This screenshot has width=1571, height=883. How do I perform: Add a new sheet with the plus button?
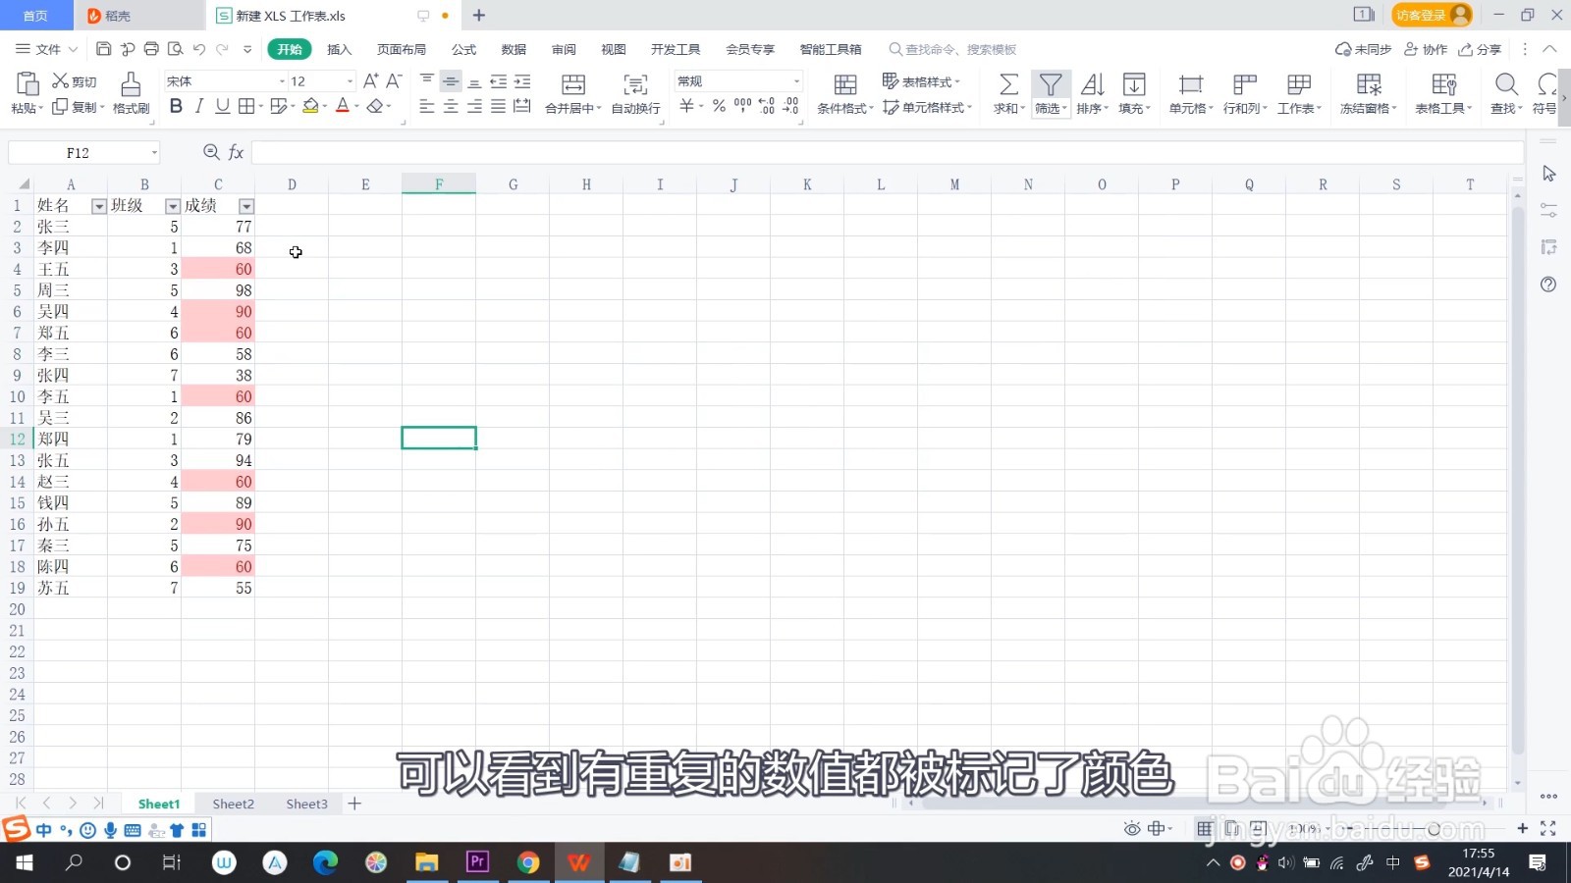point(354,804)
